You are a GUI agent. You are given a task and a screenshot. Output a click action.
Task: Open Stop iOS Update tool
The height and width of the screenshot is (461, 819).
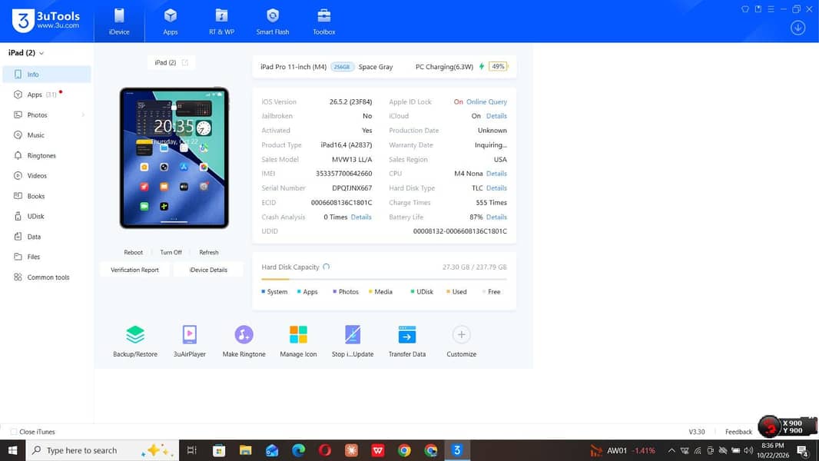[x=353, y=341]
